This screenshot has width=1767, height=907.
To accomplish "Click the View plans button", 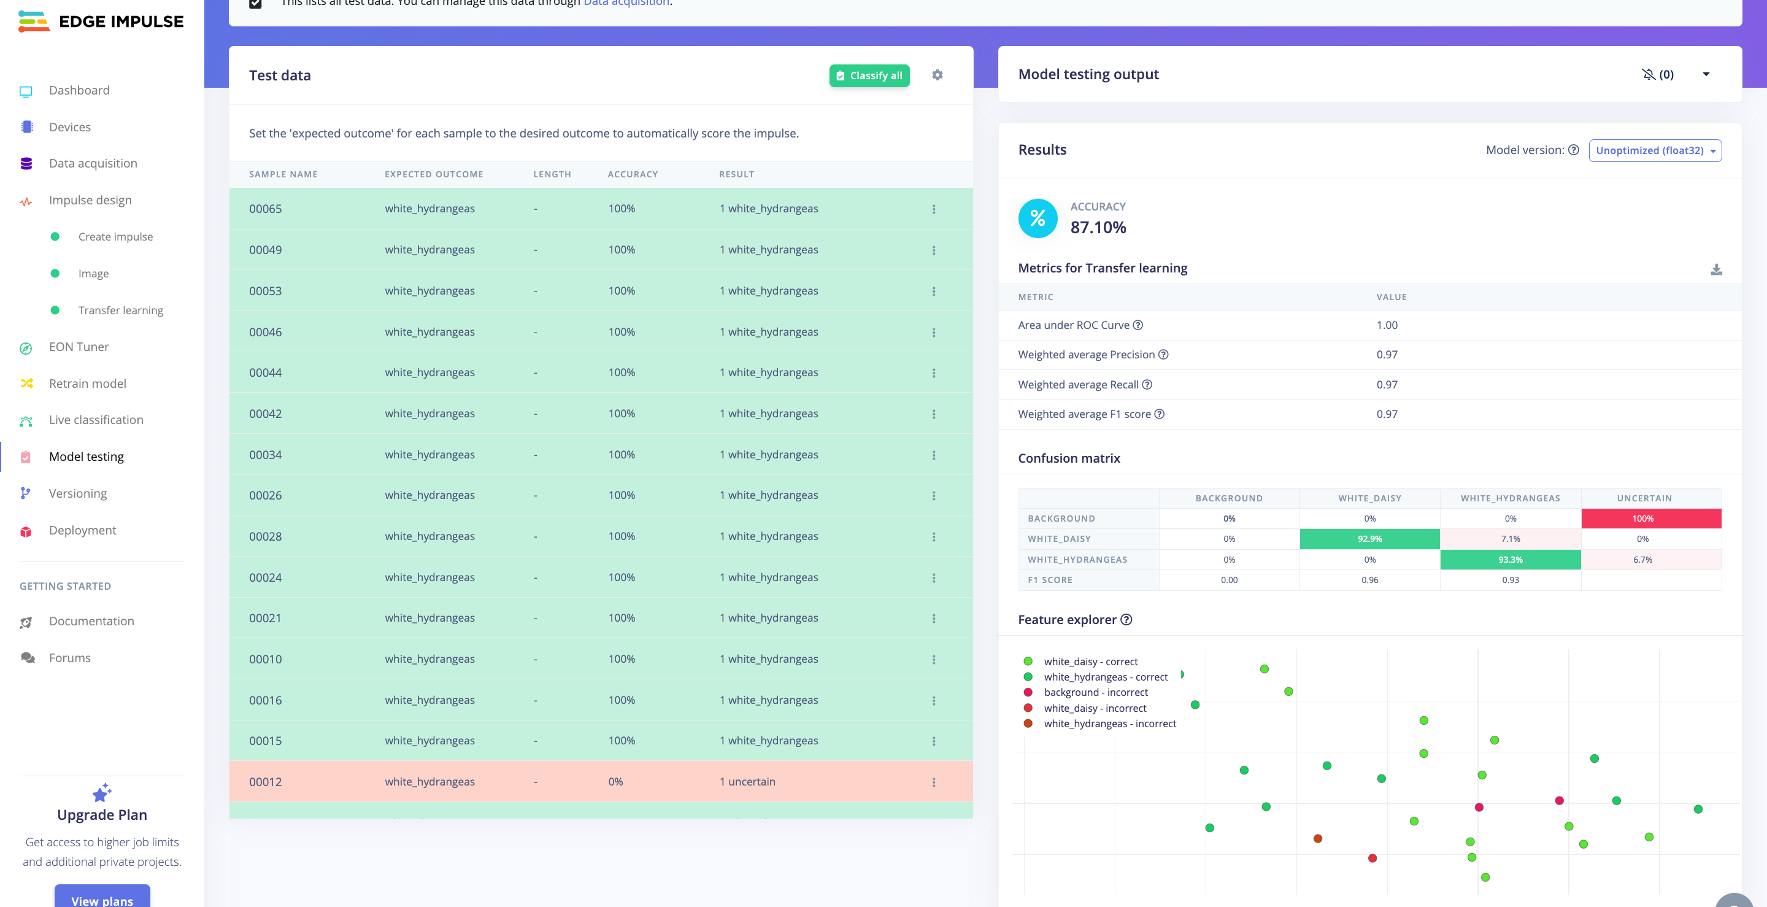I will 102,897.
